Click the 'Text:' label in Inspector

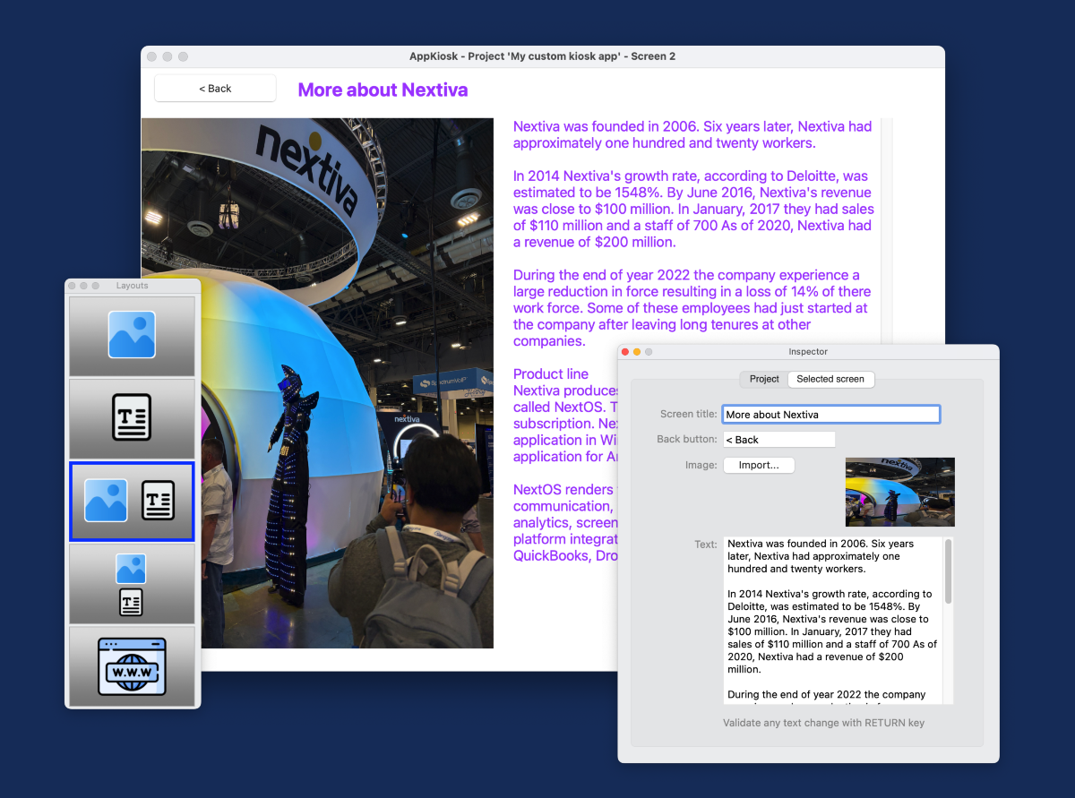tap(706, 545)
